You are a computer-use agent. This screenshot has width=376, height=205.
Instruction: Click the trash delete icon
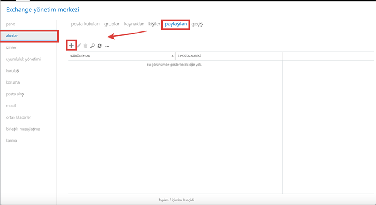pyautogui.click(x=86, y=46)
